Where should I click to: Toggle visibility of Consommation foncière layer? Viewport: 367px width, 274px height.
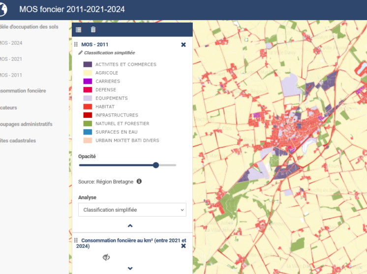106,257
